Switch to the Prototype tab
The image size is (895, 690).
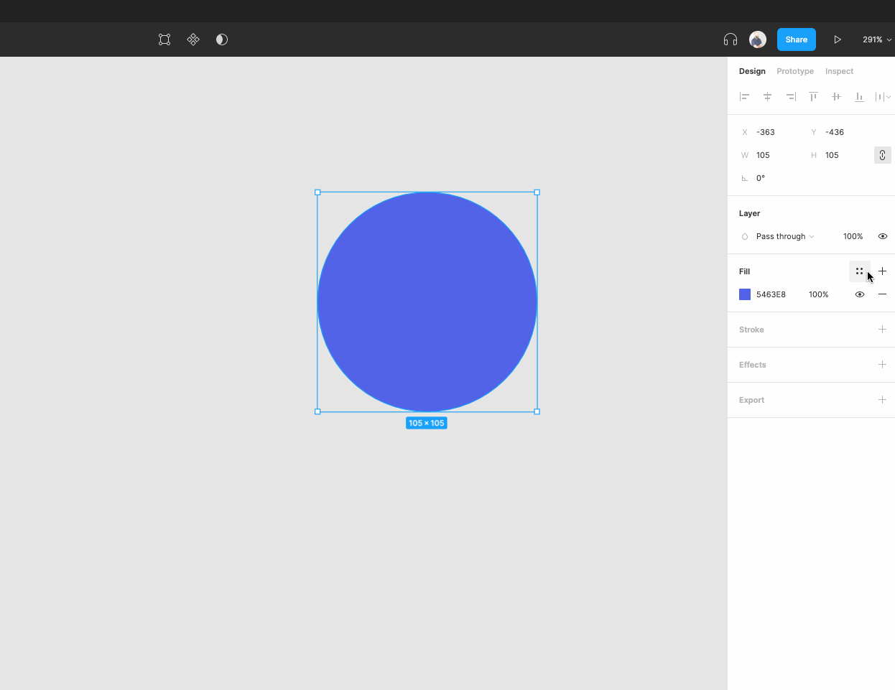(x=795, y=71)
